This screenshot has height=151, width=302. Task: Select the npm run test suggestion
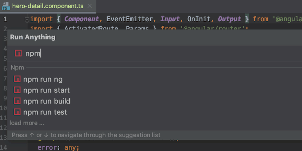point(155,112)
